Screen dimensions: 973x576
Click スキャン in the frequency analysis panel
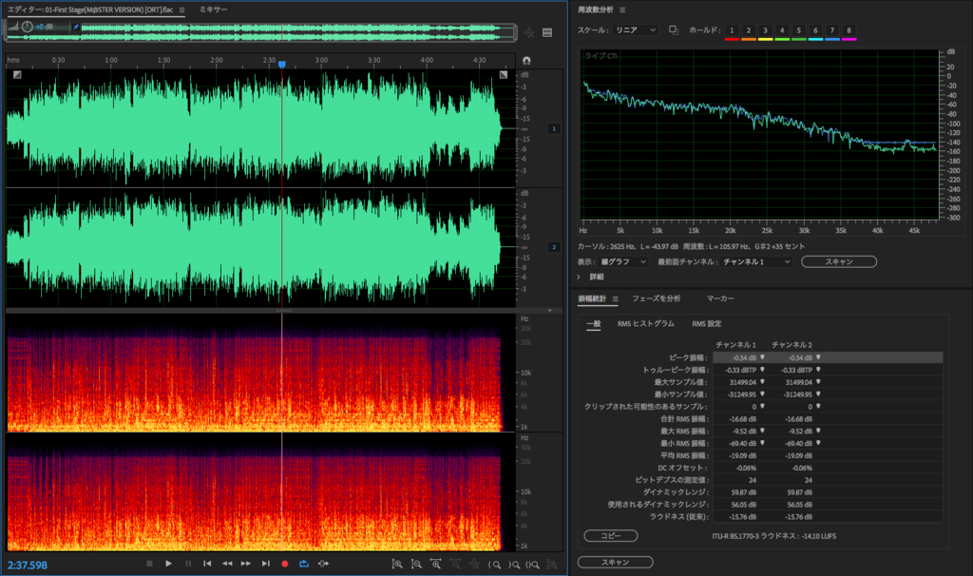tap(839, 262)
